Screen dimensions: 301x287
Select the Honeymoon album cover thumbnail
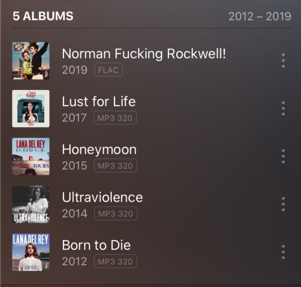31,156
